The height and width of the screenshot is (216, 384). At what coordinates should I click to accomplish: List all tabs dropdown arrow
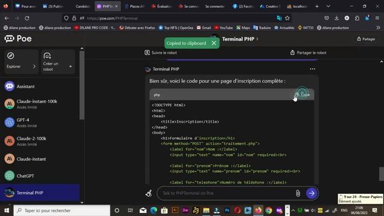tap(328, 7)
